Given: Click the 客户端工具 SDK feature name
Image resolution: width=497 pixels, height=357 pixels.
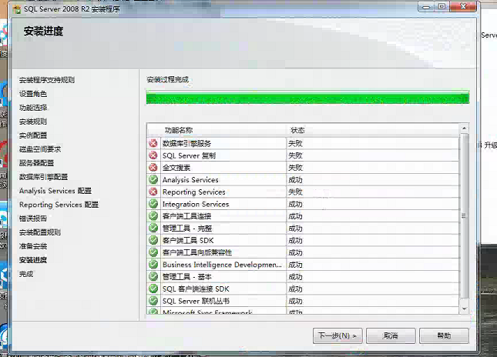Looking at the screenshot, I should click(188, 241).
